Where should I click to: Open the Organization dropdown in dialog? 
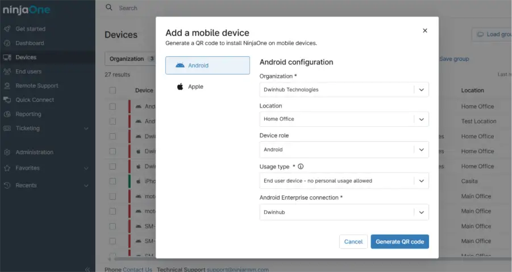click(x=344, y=89)
